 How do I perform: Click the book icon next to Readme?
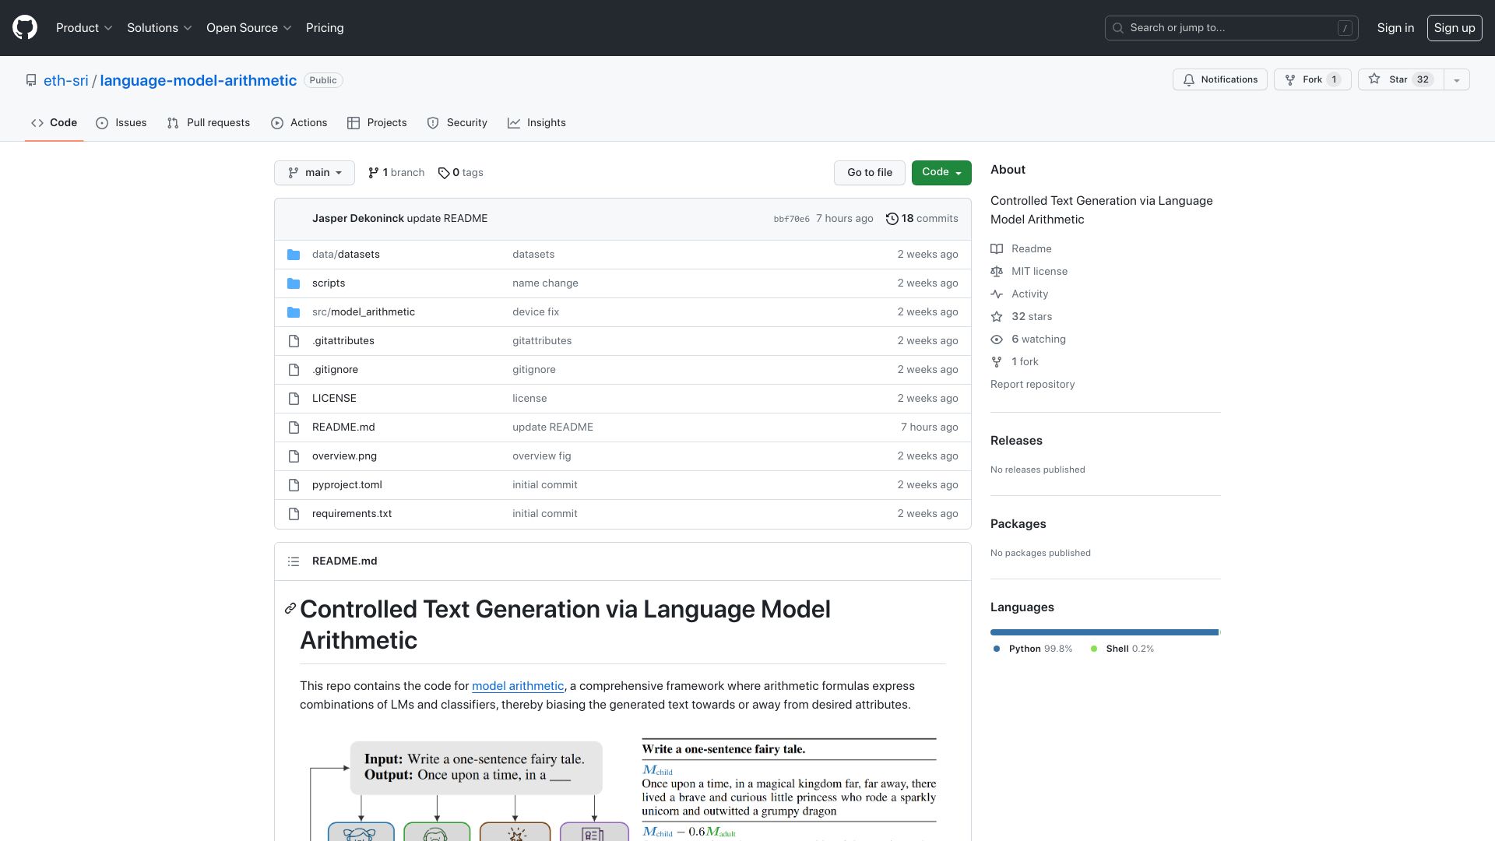tap(997, 249)
